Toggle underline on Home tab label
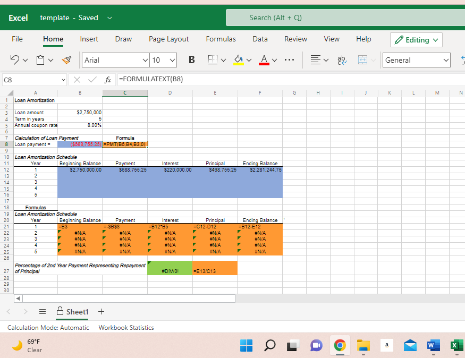The height and width of the screenshot is (358, 465). [53, 38]
